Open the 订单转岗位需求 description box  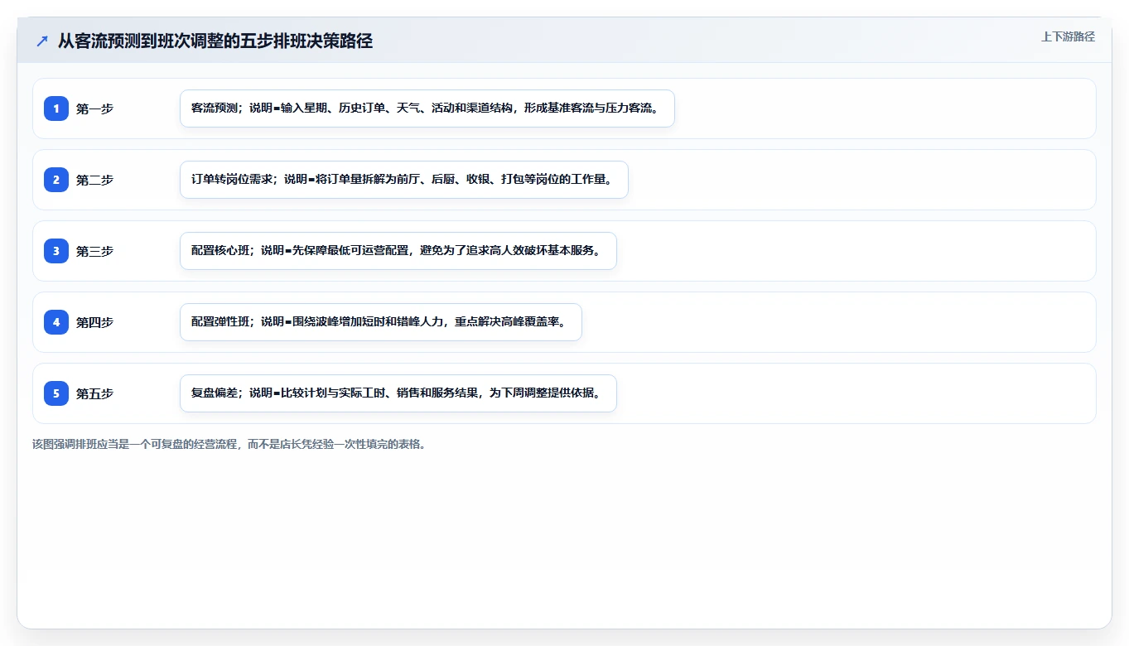pyautogui.click(x=404, y=180)
